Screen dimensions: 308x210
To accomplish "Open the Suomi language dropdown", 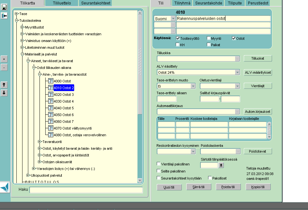I will coord(173,18).
